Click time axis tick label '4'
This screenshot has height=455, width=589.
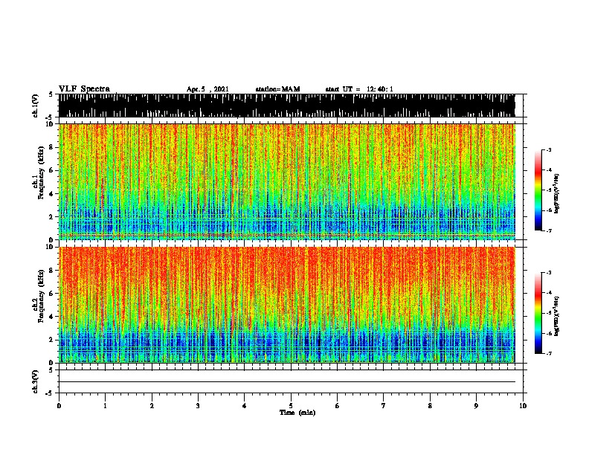245,406
